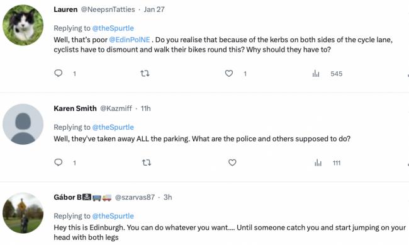Reply to Karen Smith's parking tweet
This screenshot has height=245, width=409.
(x=59, y=162)
